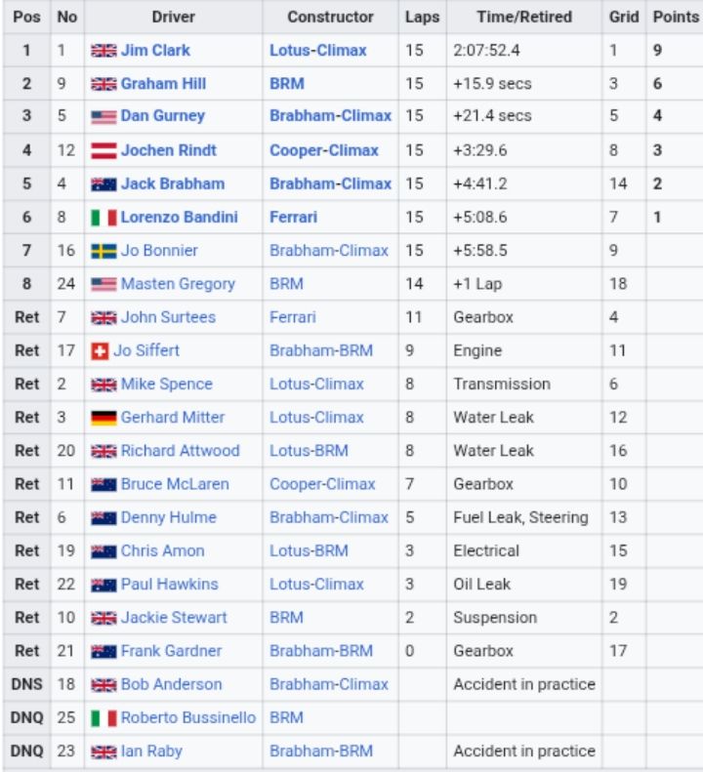
Task: Click the flag beside Denny Hulme
Action: [x=103, y=518]
